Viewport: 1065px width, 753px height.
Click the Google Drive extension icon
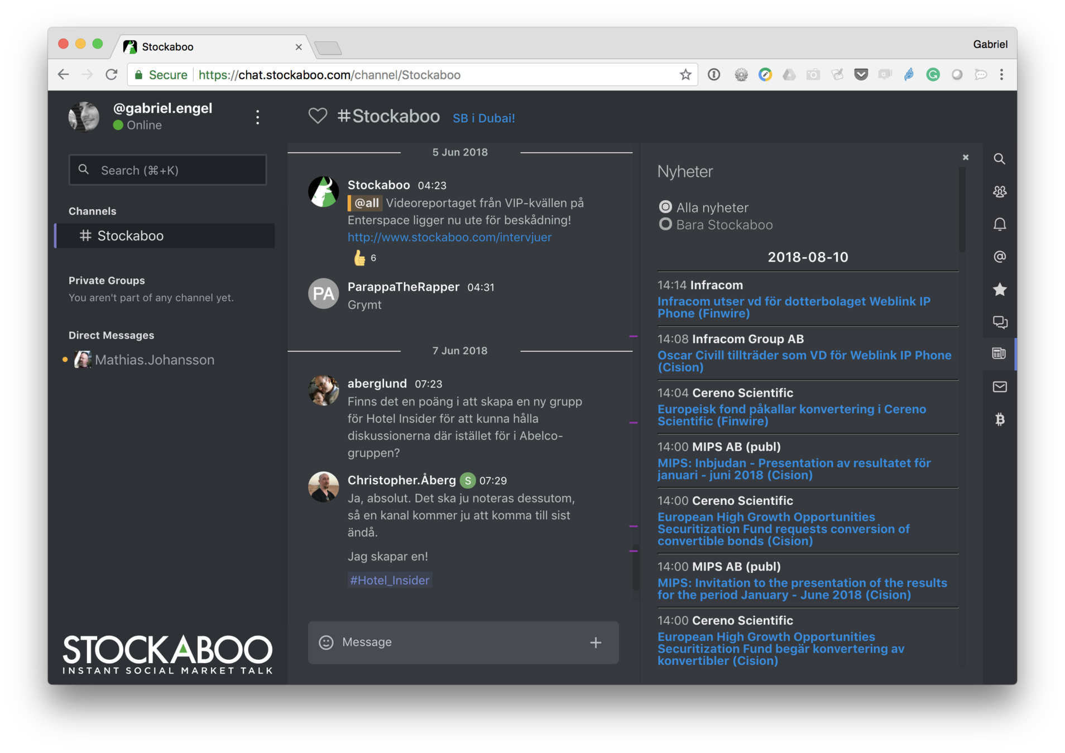click(789, 75)
